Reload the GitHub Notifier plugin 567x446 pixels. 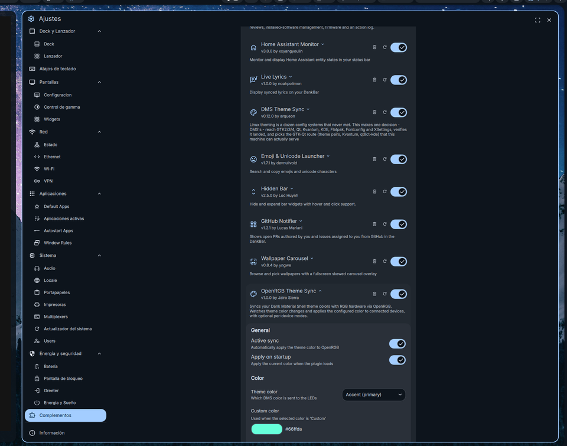point(384,224)
